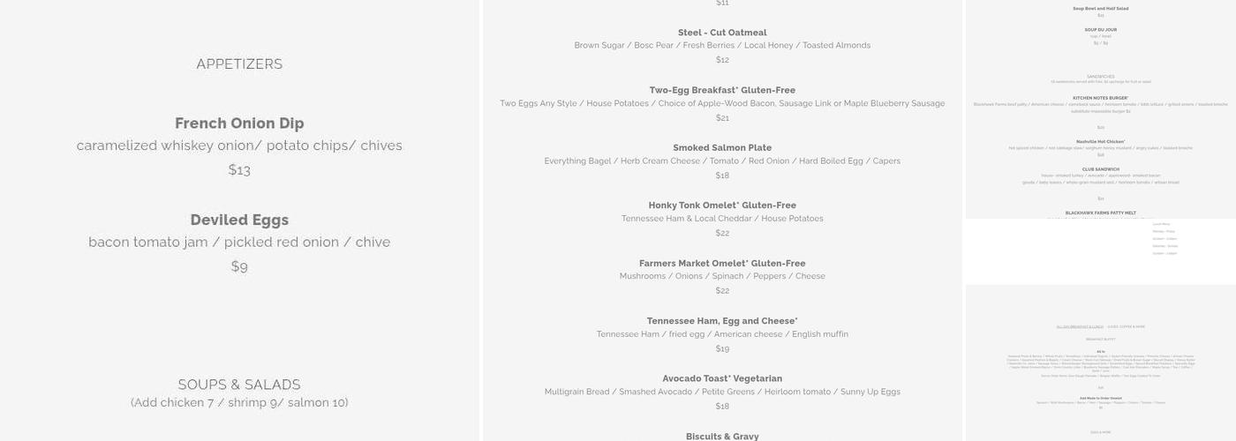Screen dimensions: 1236x441
Task: Choose the Smoked Salmon Plate item
Action: (722, 148)
